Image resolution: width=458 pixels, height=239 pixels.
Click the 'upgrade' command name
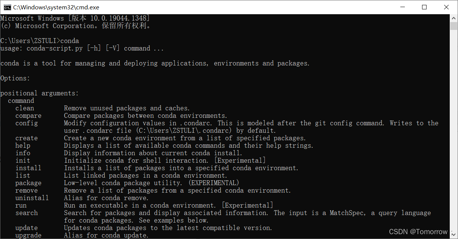coord(28,235)
